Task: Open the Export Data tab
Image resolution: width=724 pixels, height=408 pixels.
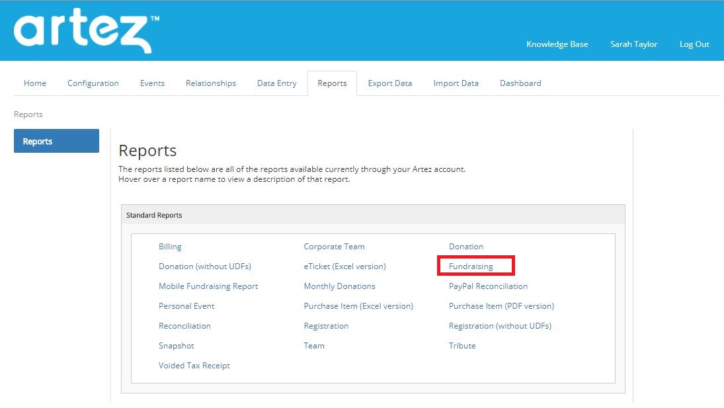Action: (389, 83)
